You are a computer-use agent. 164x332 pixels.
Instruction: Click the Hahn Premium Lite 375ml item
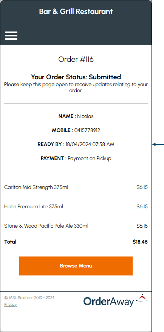pos(34,206)
